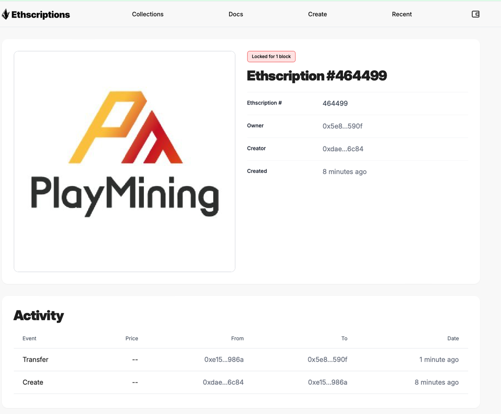Go to Ethscriptions home via brand name
Screen dimensions: 501x414
click(41, 15)
